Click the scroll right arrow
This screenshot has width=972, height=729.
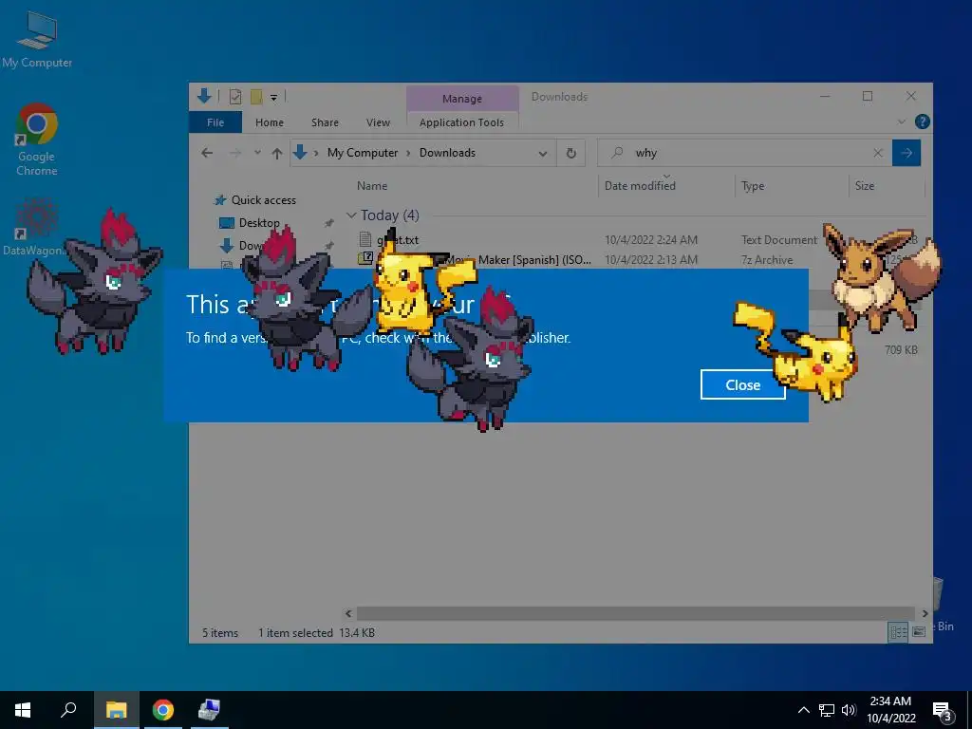click(925, 614)
